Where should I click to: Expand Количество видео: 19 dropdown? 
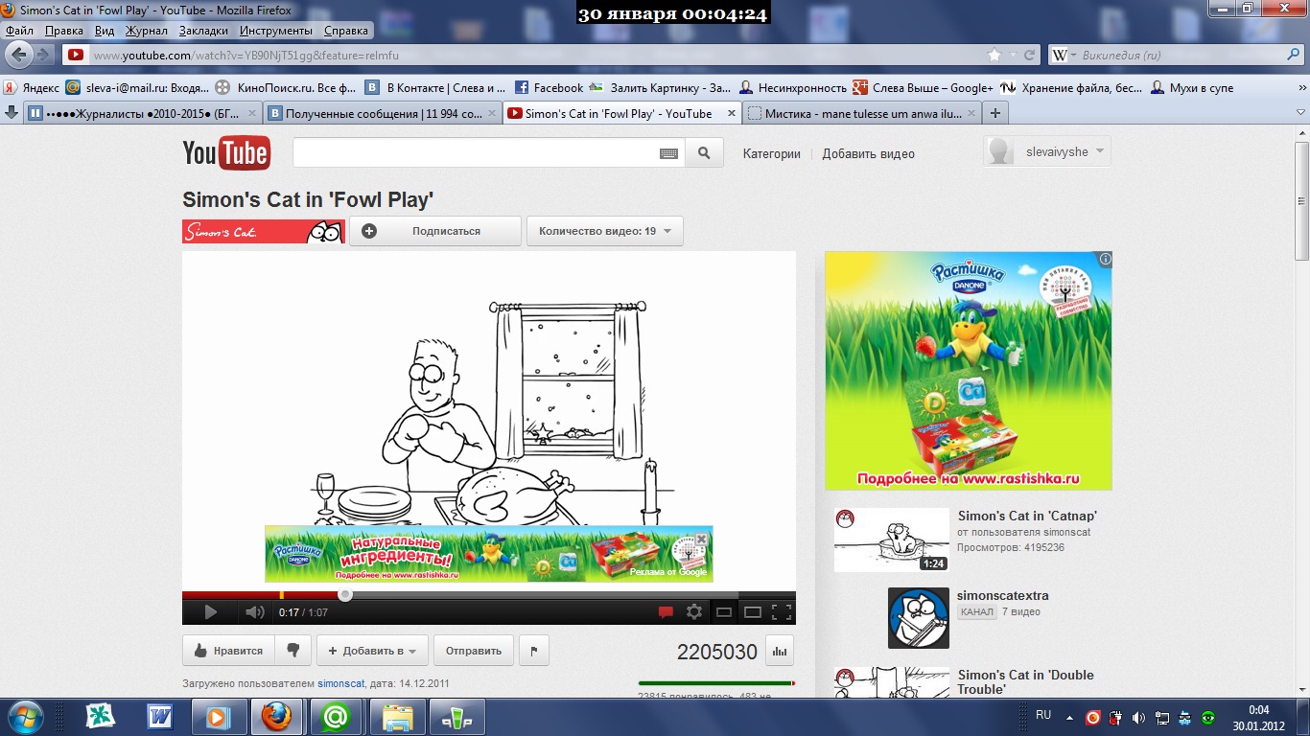coord(605,231)
